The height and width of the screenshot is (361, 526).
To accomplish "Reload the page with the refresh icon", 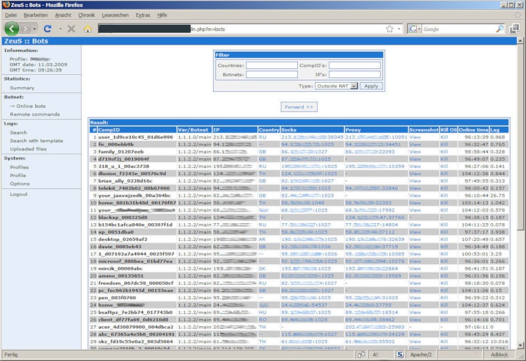I will point(47,29).
